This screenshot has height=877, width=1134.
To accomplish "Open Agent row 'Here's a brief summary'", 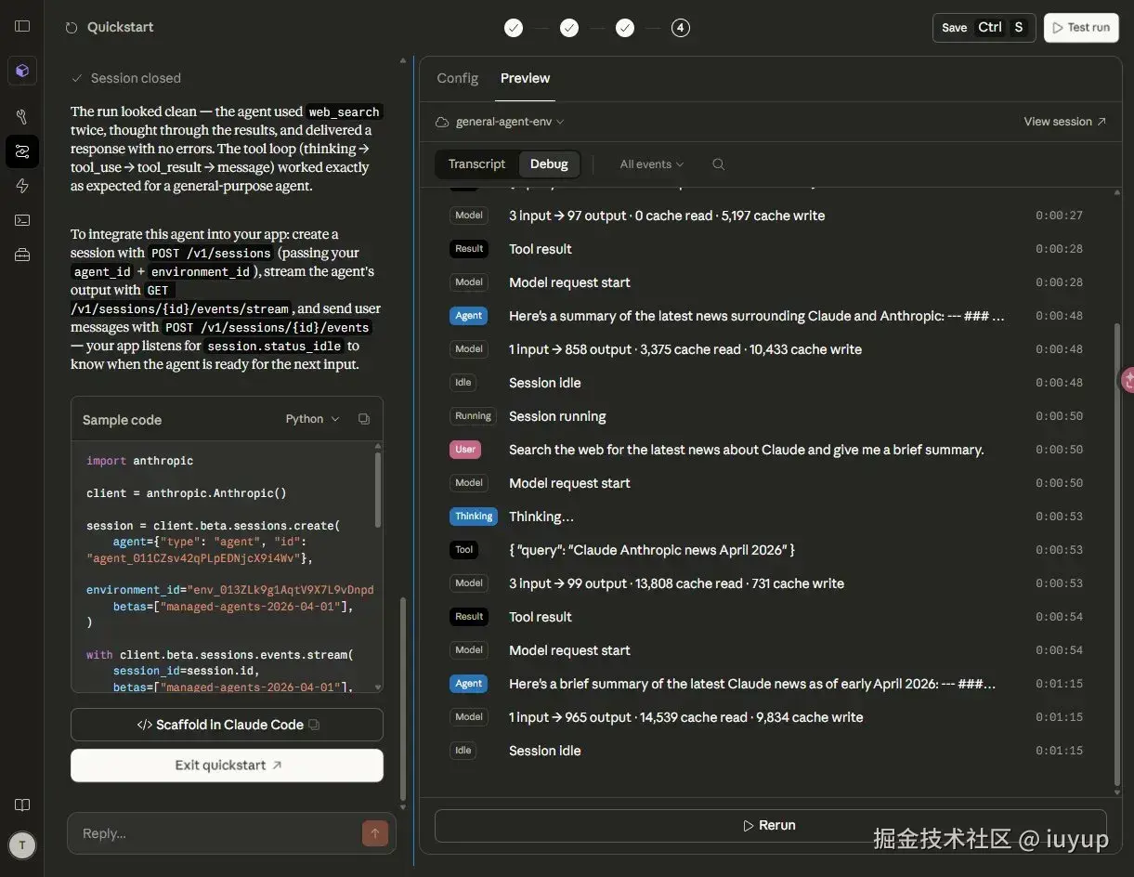I will (x=766, y=684).
